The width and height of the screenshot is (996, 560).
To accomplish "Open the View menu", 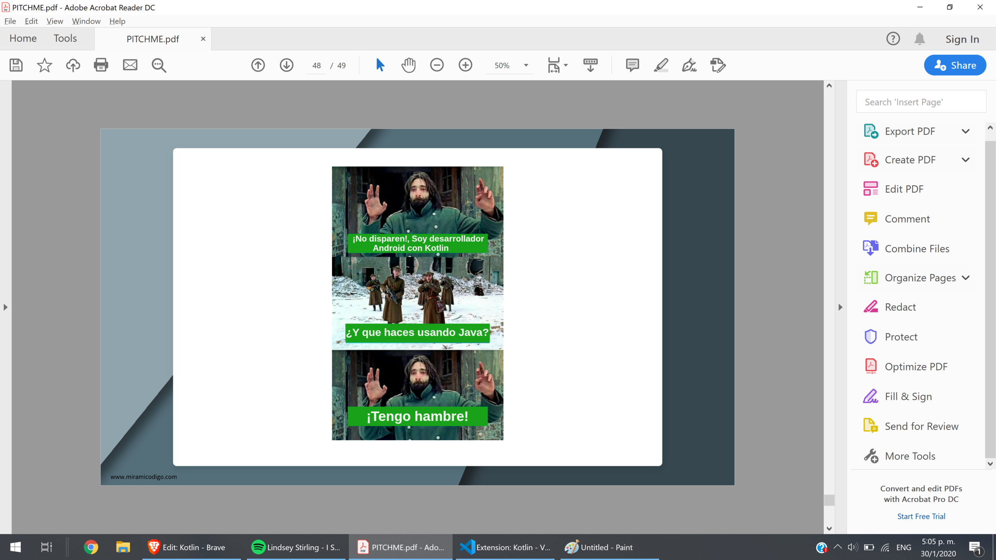I will (x=54, y=21).
